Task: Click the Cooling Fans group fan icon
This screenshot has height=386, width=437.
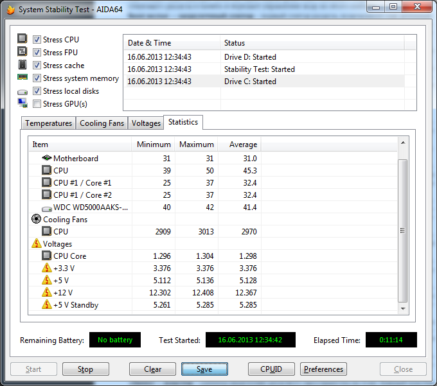Action: pyautogui.click(x=36, y=219)
